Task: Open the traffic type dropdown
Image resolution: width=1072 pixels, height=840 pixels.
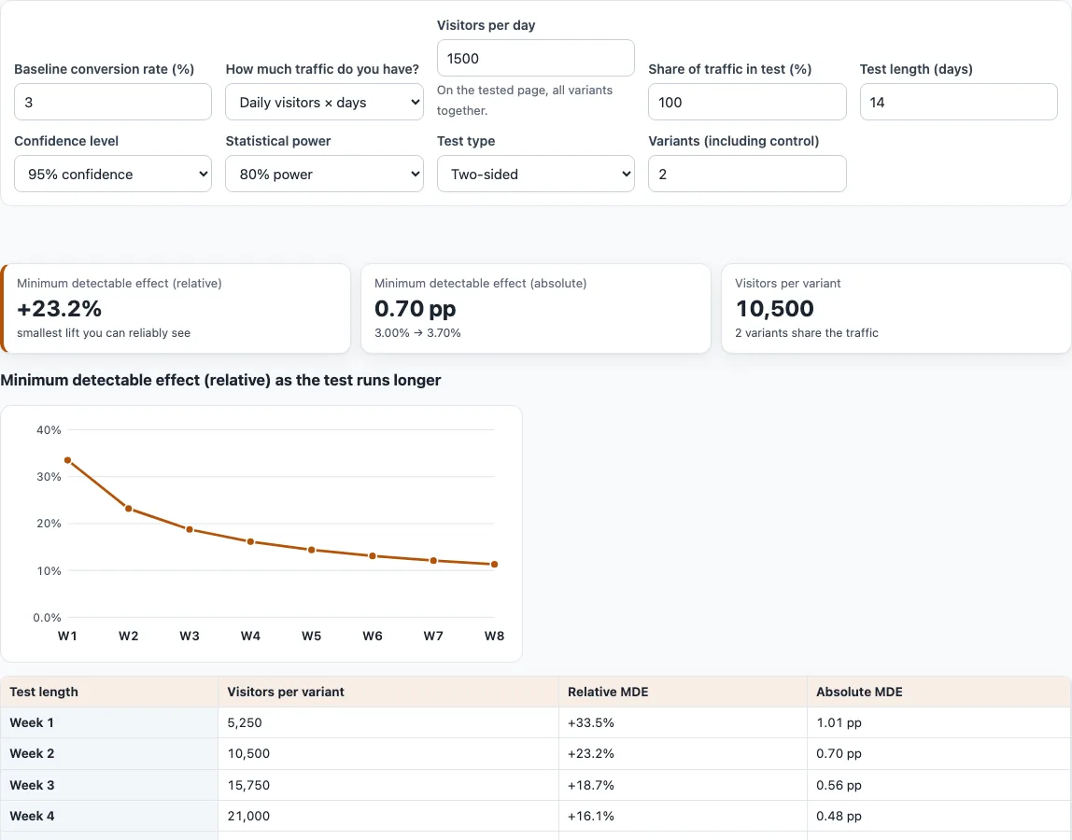Action: coord(324,102)
